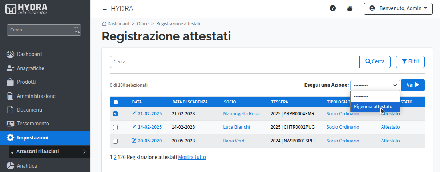Click edit pencil icon for 21-02-2025

tap(134, 113)
